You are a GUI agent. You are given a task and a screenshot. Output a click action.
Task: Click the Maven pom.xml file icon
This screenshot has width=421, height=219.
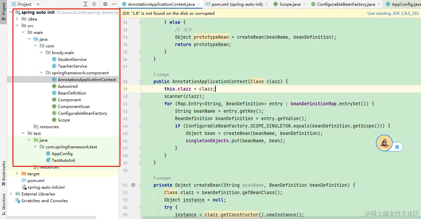[24, 181]
